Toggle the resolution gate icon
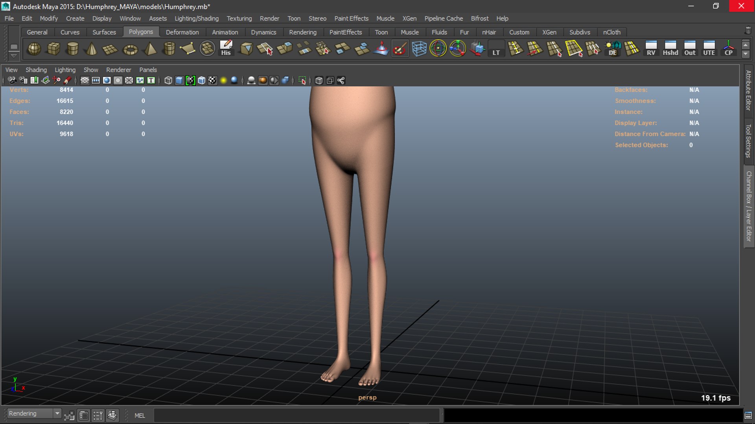This screenshot has height=424, width=755. pos(107,81)
